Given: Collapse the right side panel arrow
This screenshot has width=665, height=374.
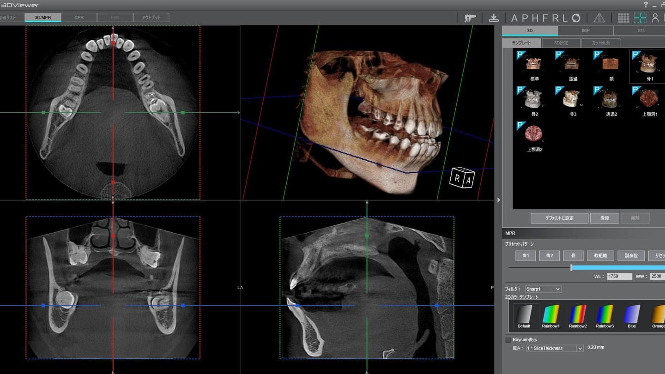Looking at the screenshot, I should pos(498,200).
